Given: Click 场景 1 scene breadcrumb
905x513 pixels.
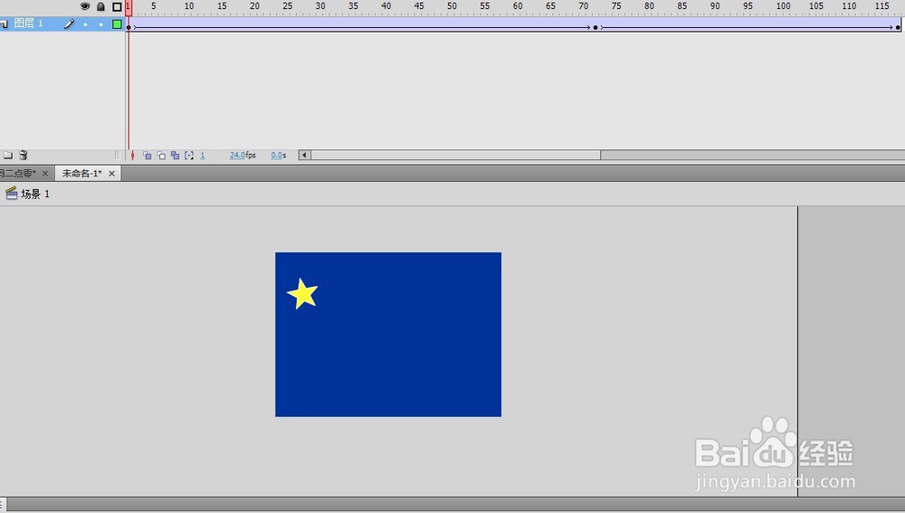Looking at the screenshot, I should click(35, 194).
